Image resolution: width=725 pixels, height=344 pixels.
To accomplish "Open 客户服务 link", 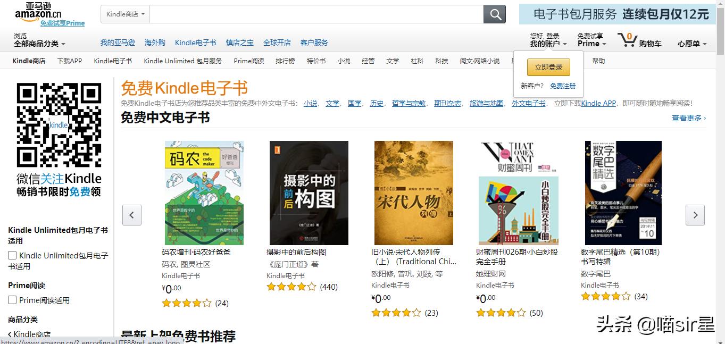I will point(314,43).
